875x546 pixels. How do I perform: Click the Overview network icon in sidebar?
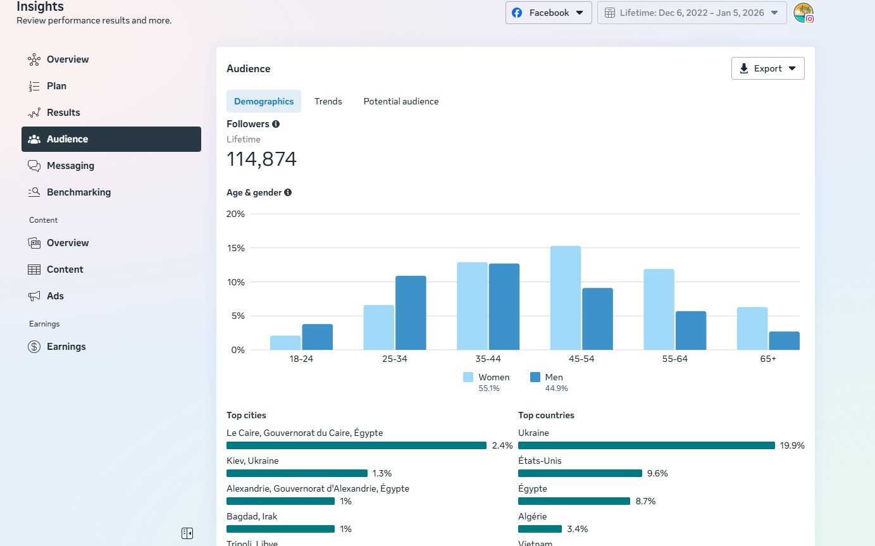[x=34, y=59]
